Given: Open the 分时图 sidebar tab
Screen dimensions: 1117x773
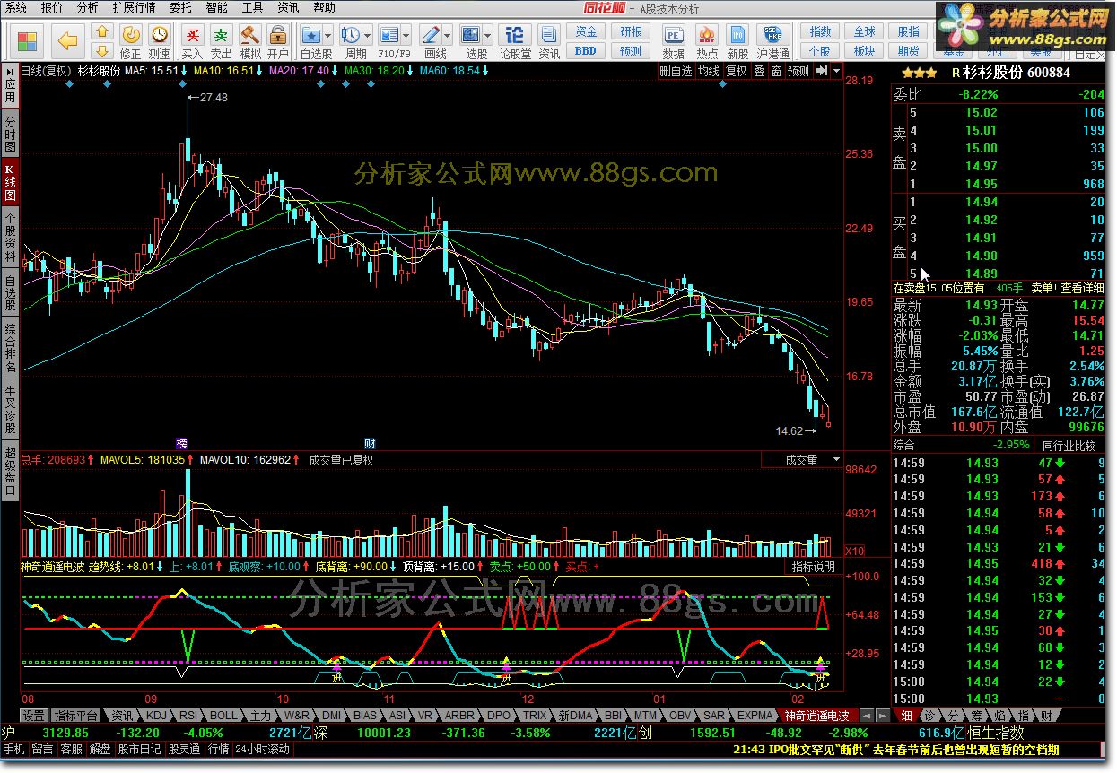Looking at the screenshot, I should pos(10,135).
